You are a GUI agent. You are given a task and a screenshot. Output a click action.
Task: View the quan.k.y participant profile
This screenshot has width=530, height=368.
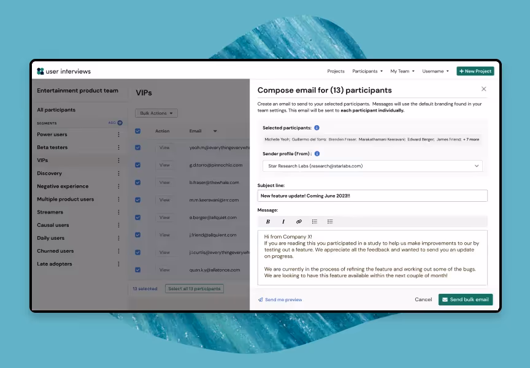pyautogui.click(x=164, y=270)
